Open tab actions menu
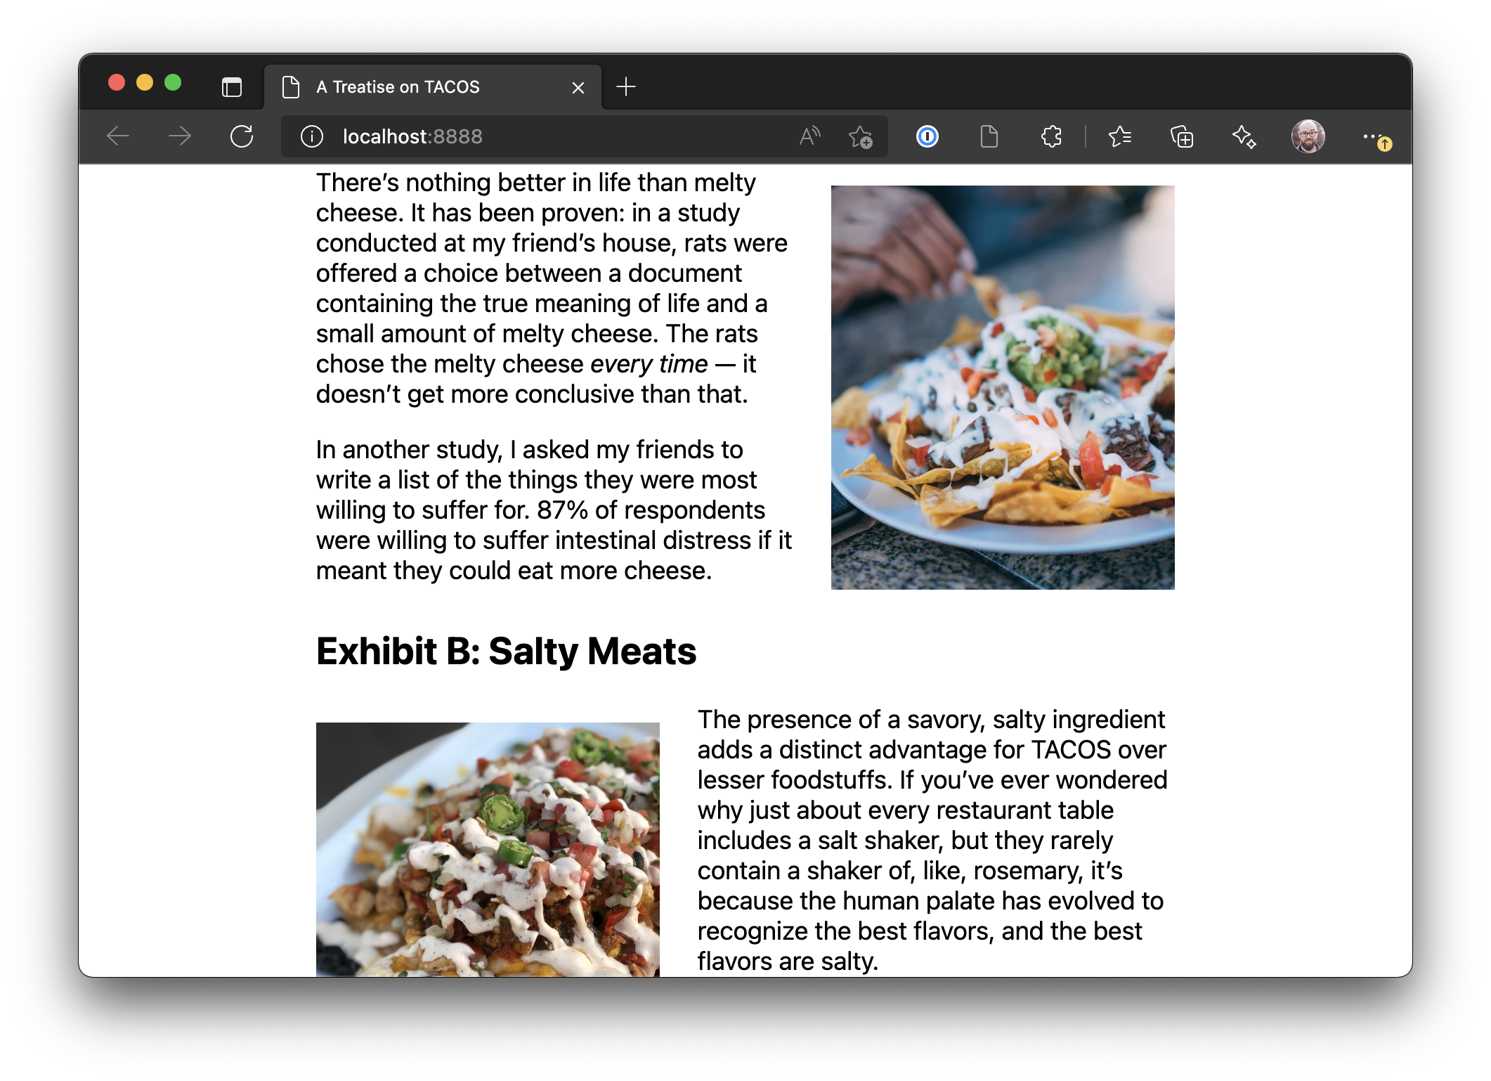The width and height of the screenshot is (1491, 1081). (231, 87)
